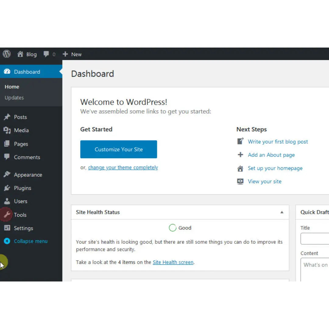Click the Quick Draft Title field
This screenshot has height=329, width=329.
point(315,239)
